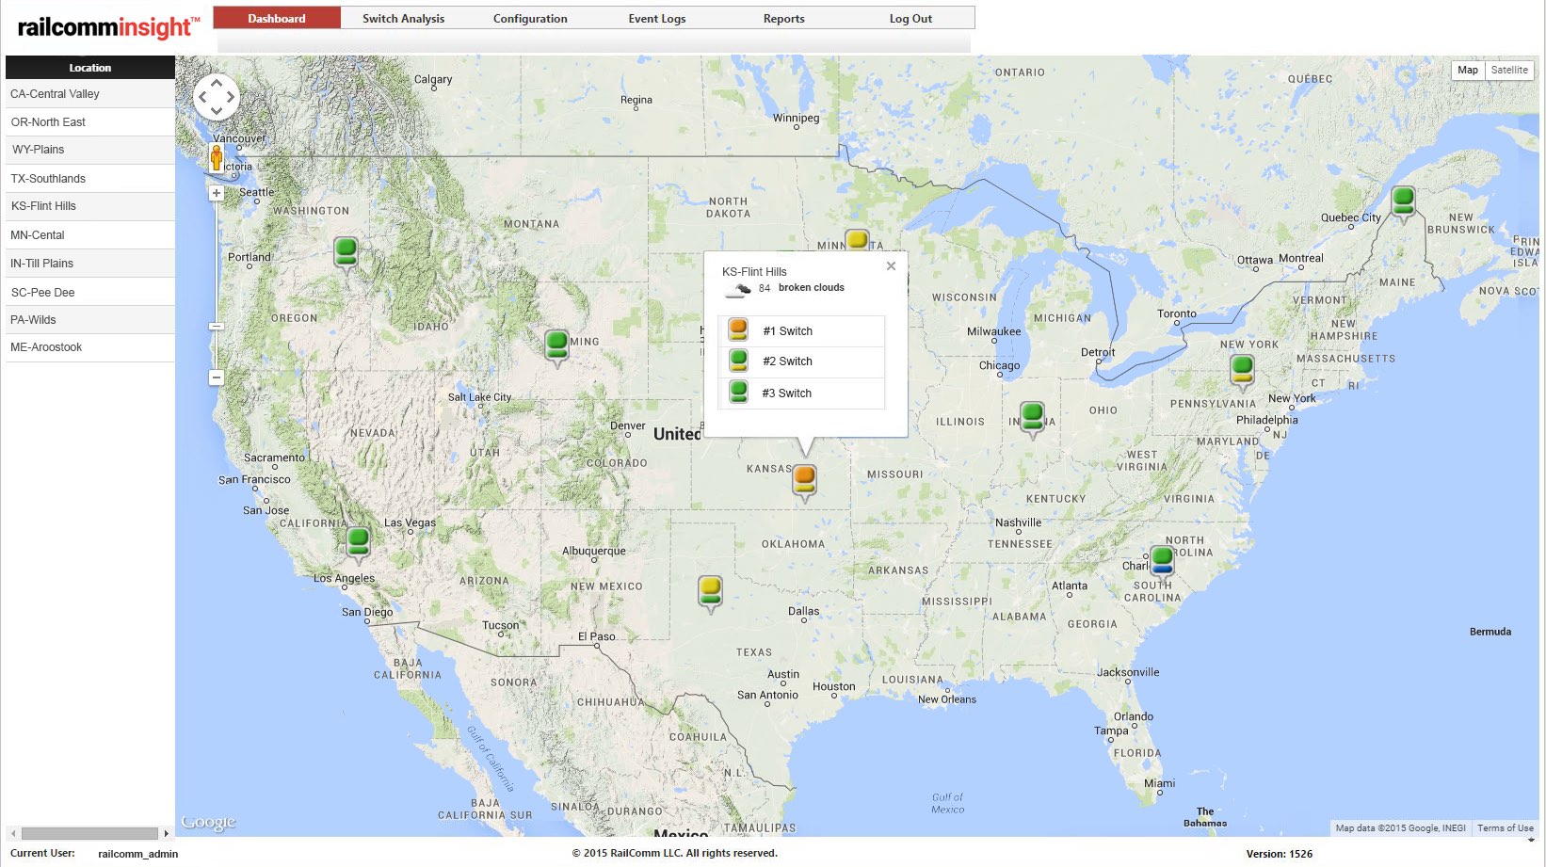Select WY-Plains location
The width and height of the screenshot is (1546, 867).
pos(89,150)
